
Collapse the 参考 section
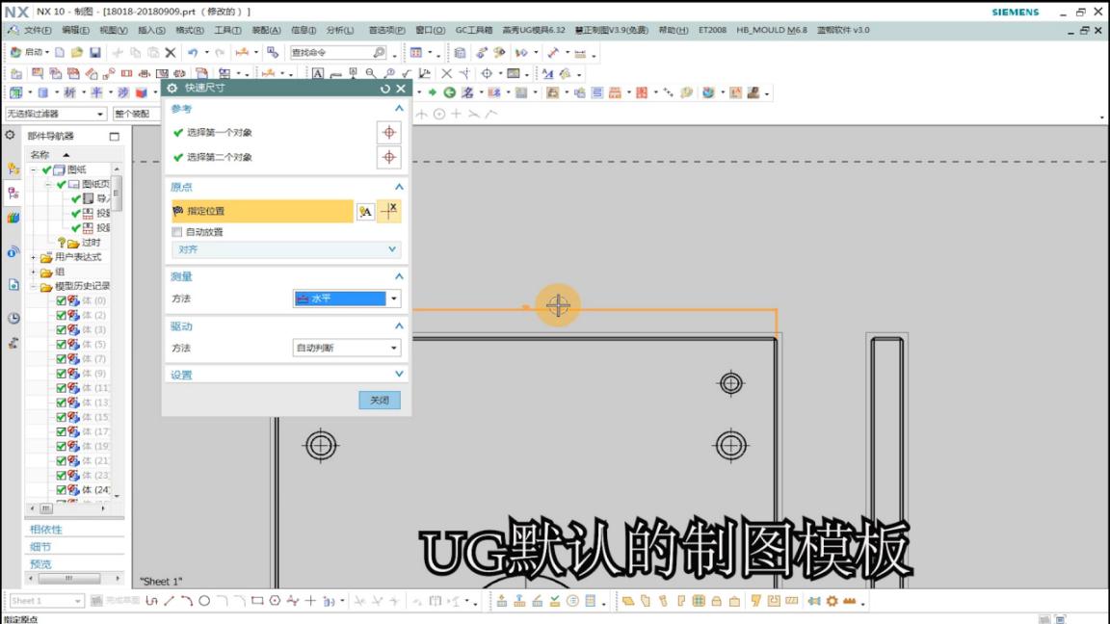click(399, 108)
